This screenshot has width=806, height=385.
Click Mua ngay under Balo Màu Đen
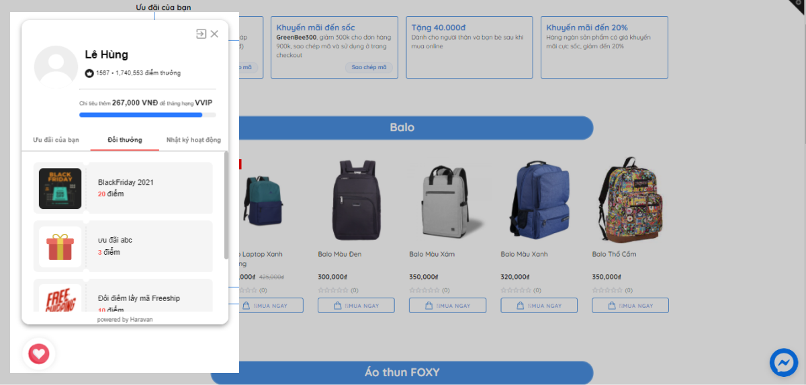(356, 305)
